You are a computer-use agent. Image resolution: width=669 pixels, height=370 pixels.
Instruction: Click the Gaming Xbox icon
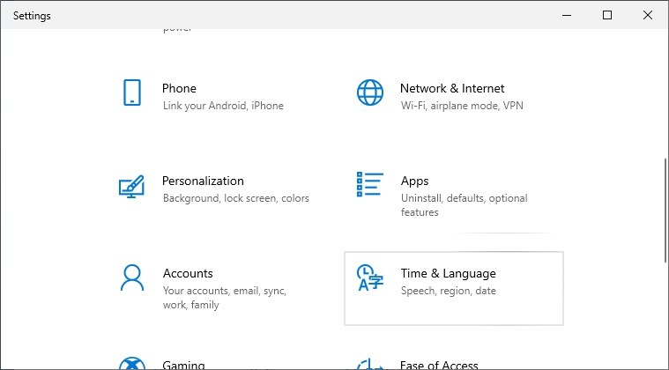131,364
